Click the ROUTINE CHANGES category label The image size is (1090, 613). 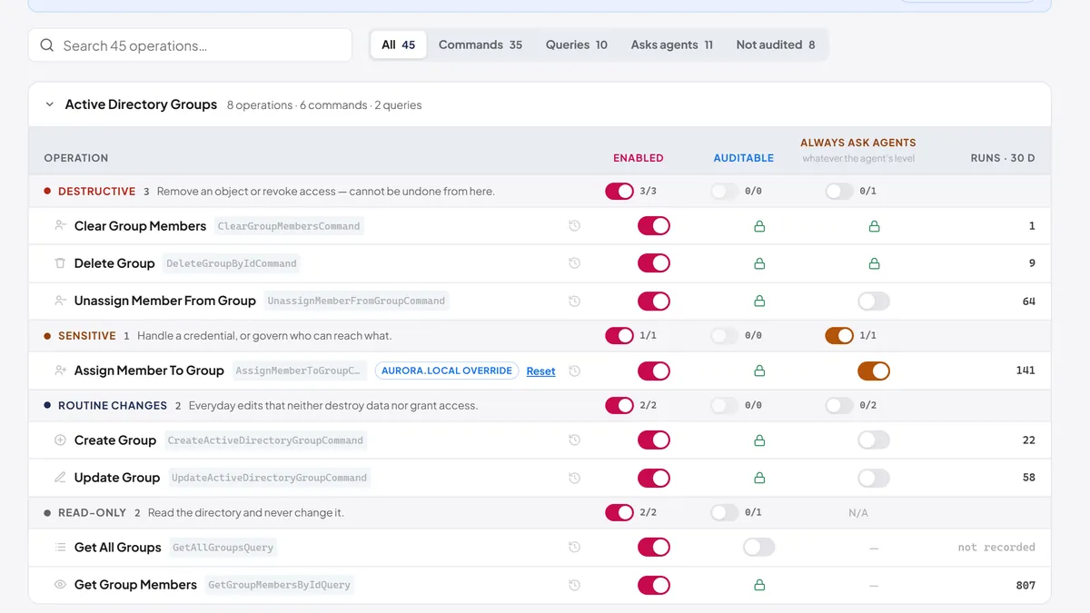pos(113,406)
